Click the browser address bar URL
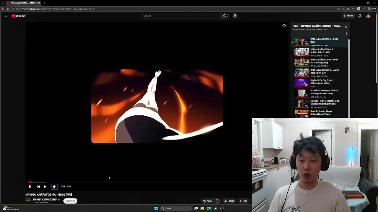The width and height of the screenshot is (378, 212). point(55,9)
